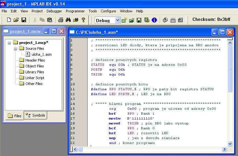Select uloha_1.asm in project tree
This screenshot has height=156, width=238.
click(42, 54)
